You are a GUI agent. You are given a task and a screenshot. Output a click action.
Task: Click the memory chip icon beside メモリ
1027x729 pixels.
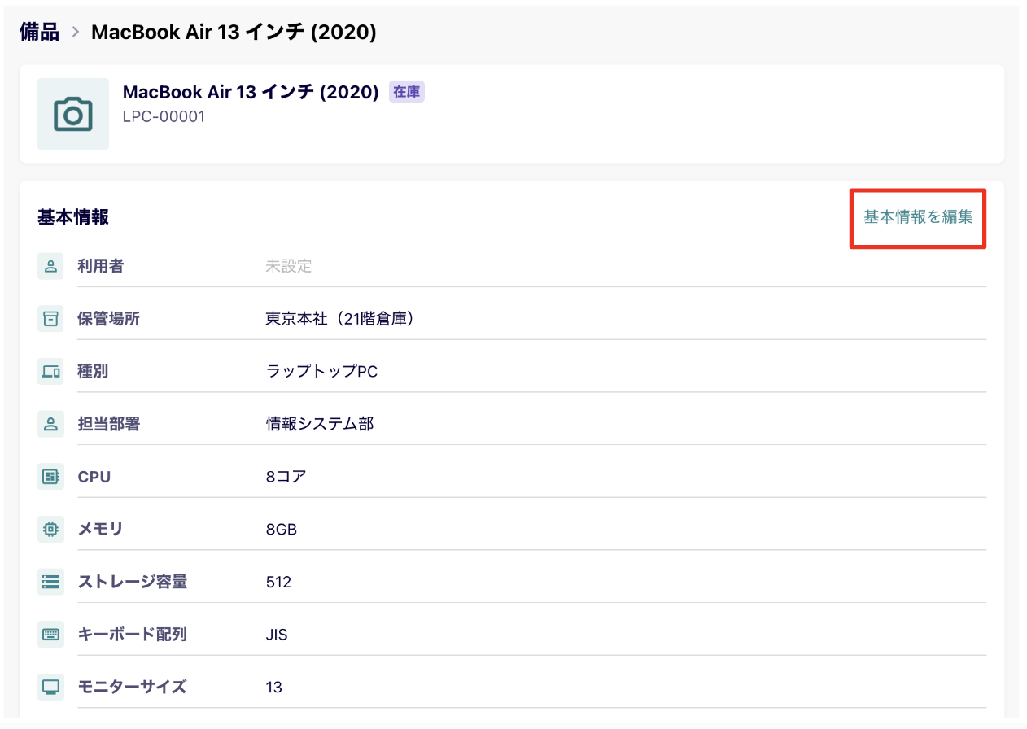[x=50, y=530]
